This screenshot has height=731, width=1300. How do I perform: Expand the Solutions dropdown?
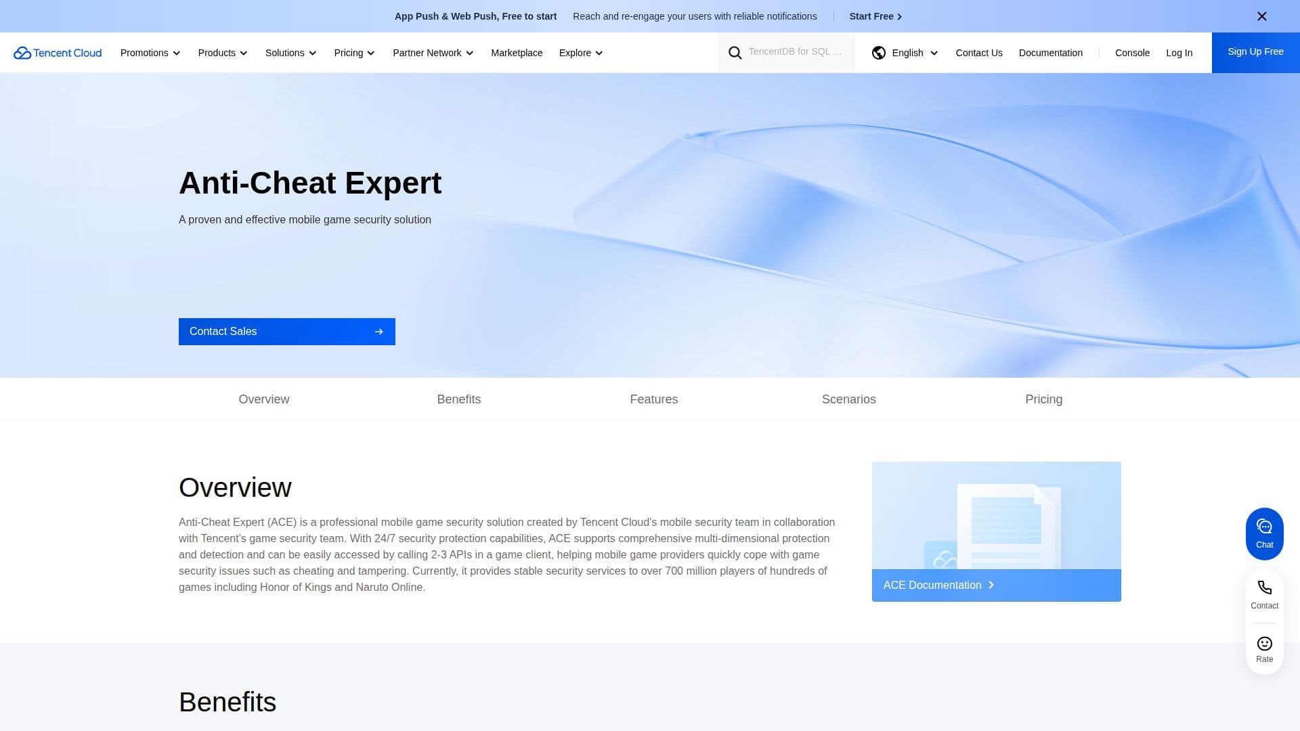tap(291, 53)
